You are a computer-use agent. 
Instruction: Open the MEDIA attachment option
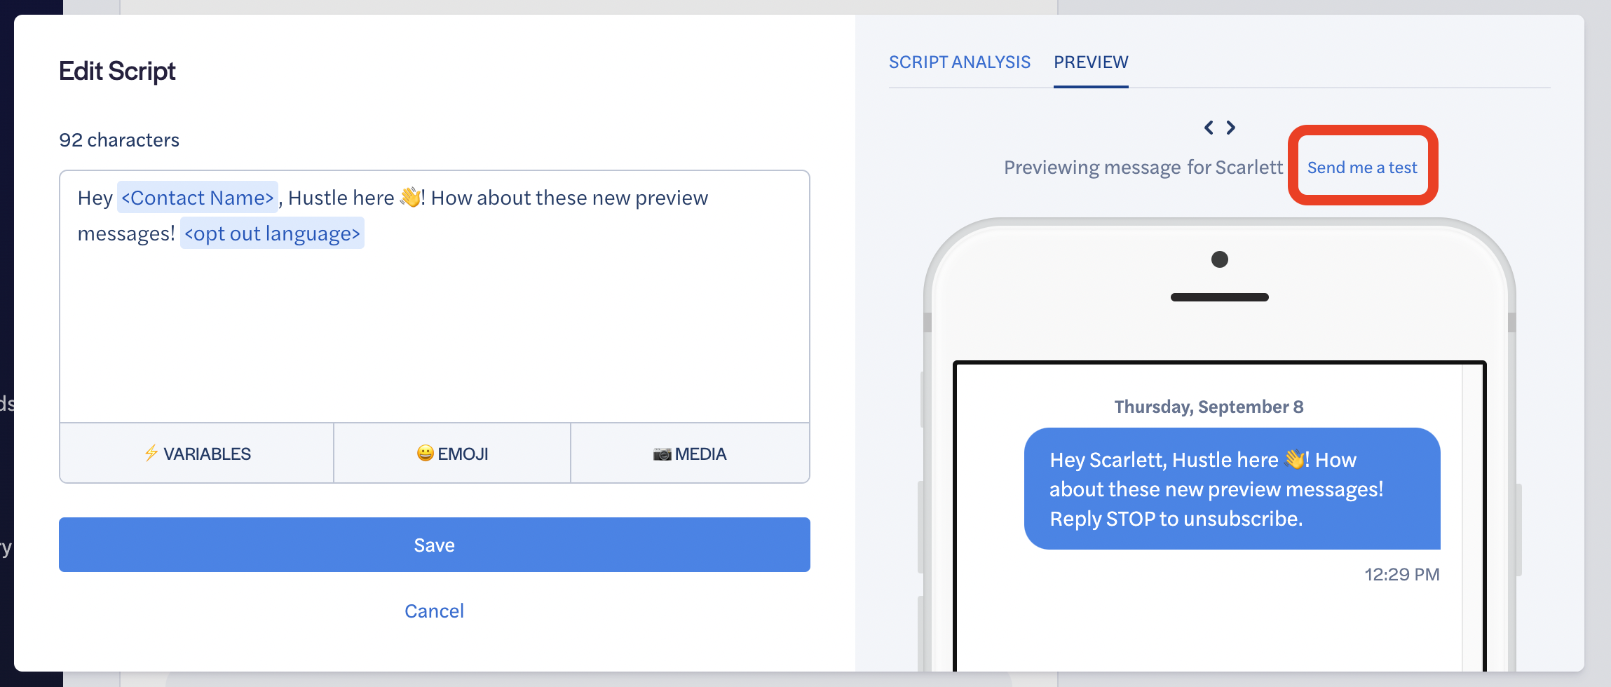[690, 453]
